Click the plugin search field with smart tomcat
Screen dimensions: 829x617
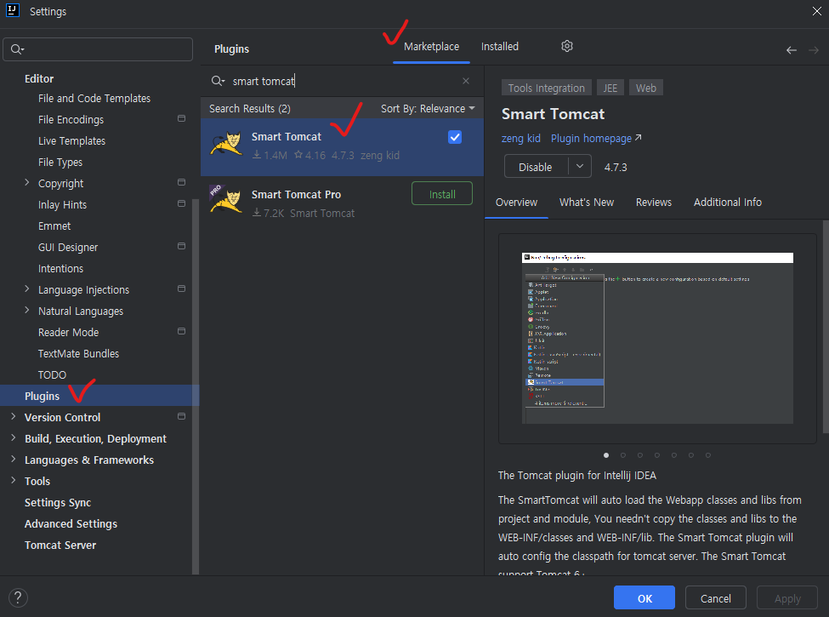pyautogui.click(x=342, y=81)
